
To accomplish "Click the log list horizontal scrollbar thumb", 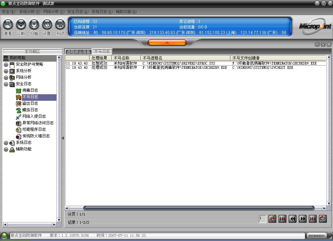I will [x=199, y=208].
